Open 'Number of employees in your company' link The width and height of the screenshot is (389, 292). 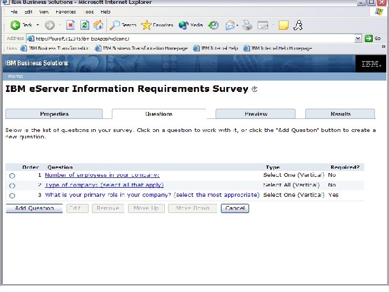(x=102, y=175)
